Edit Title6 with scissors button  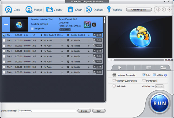pos(97,62)
